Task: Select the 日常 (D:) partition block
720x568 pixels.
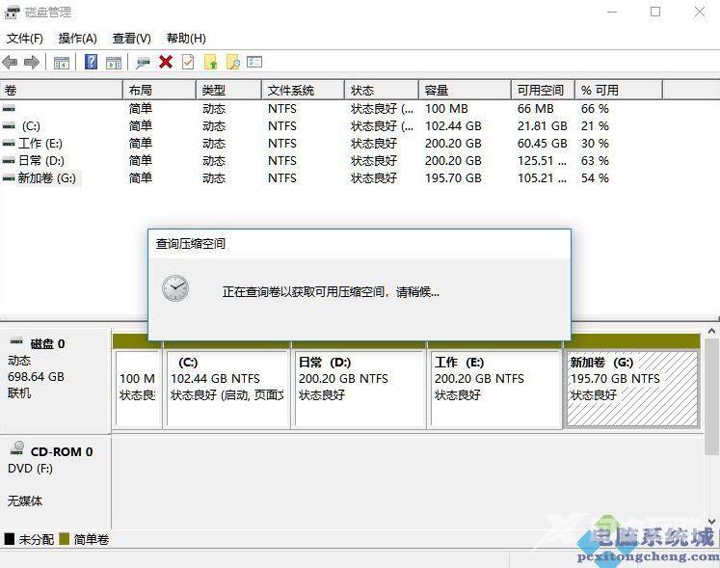Action: point(360,389)
